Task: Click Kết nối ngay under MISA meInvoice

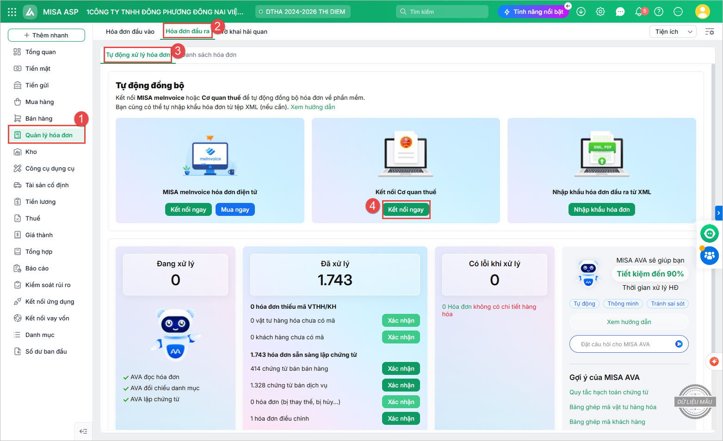Action: point(188,209)
